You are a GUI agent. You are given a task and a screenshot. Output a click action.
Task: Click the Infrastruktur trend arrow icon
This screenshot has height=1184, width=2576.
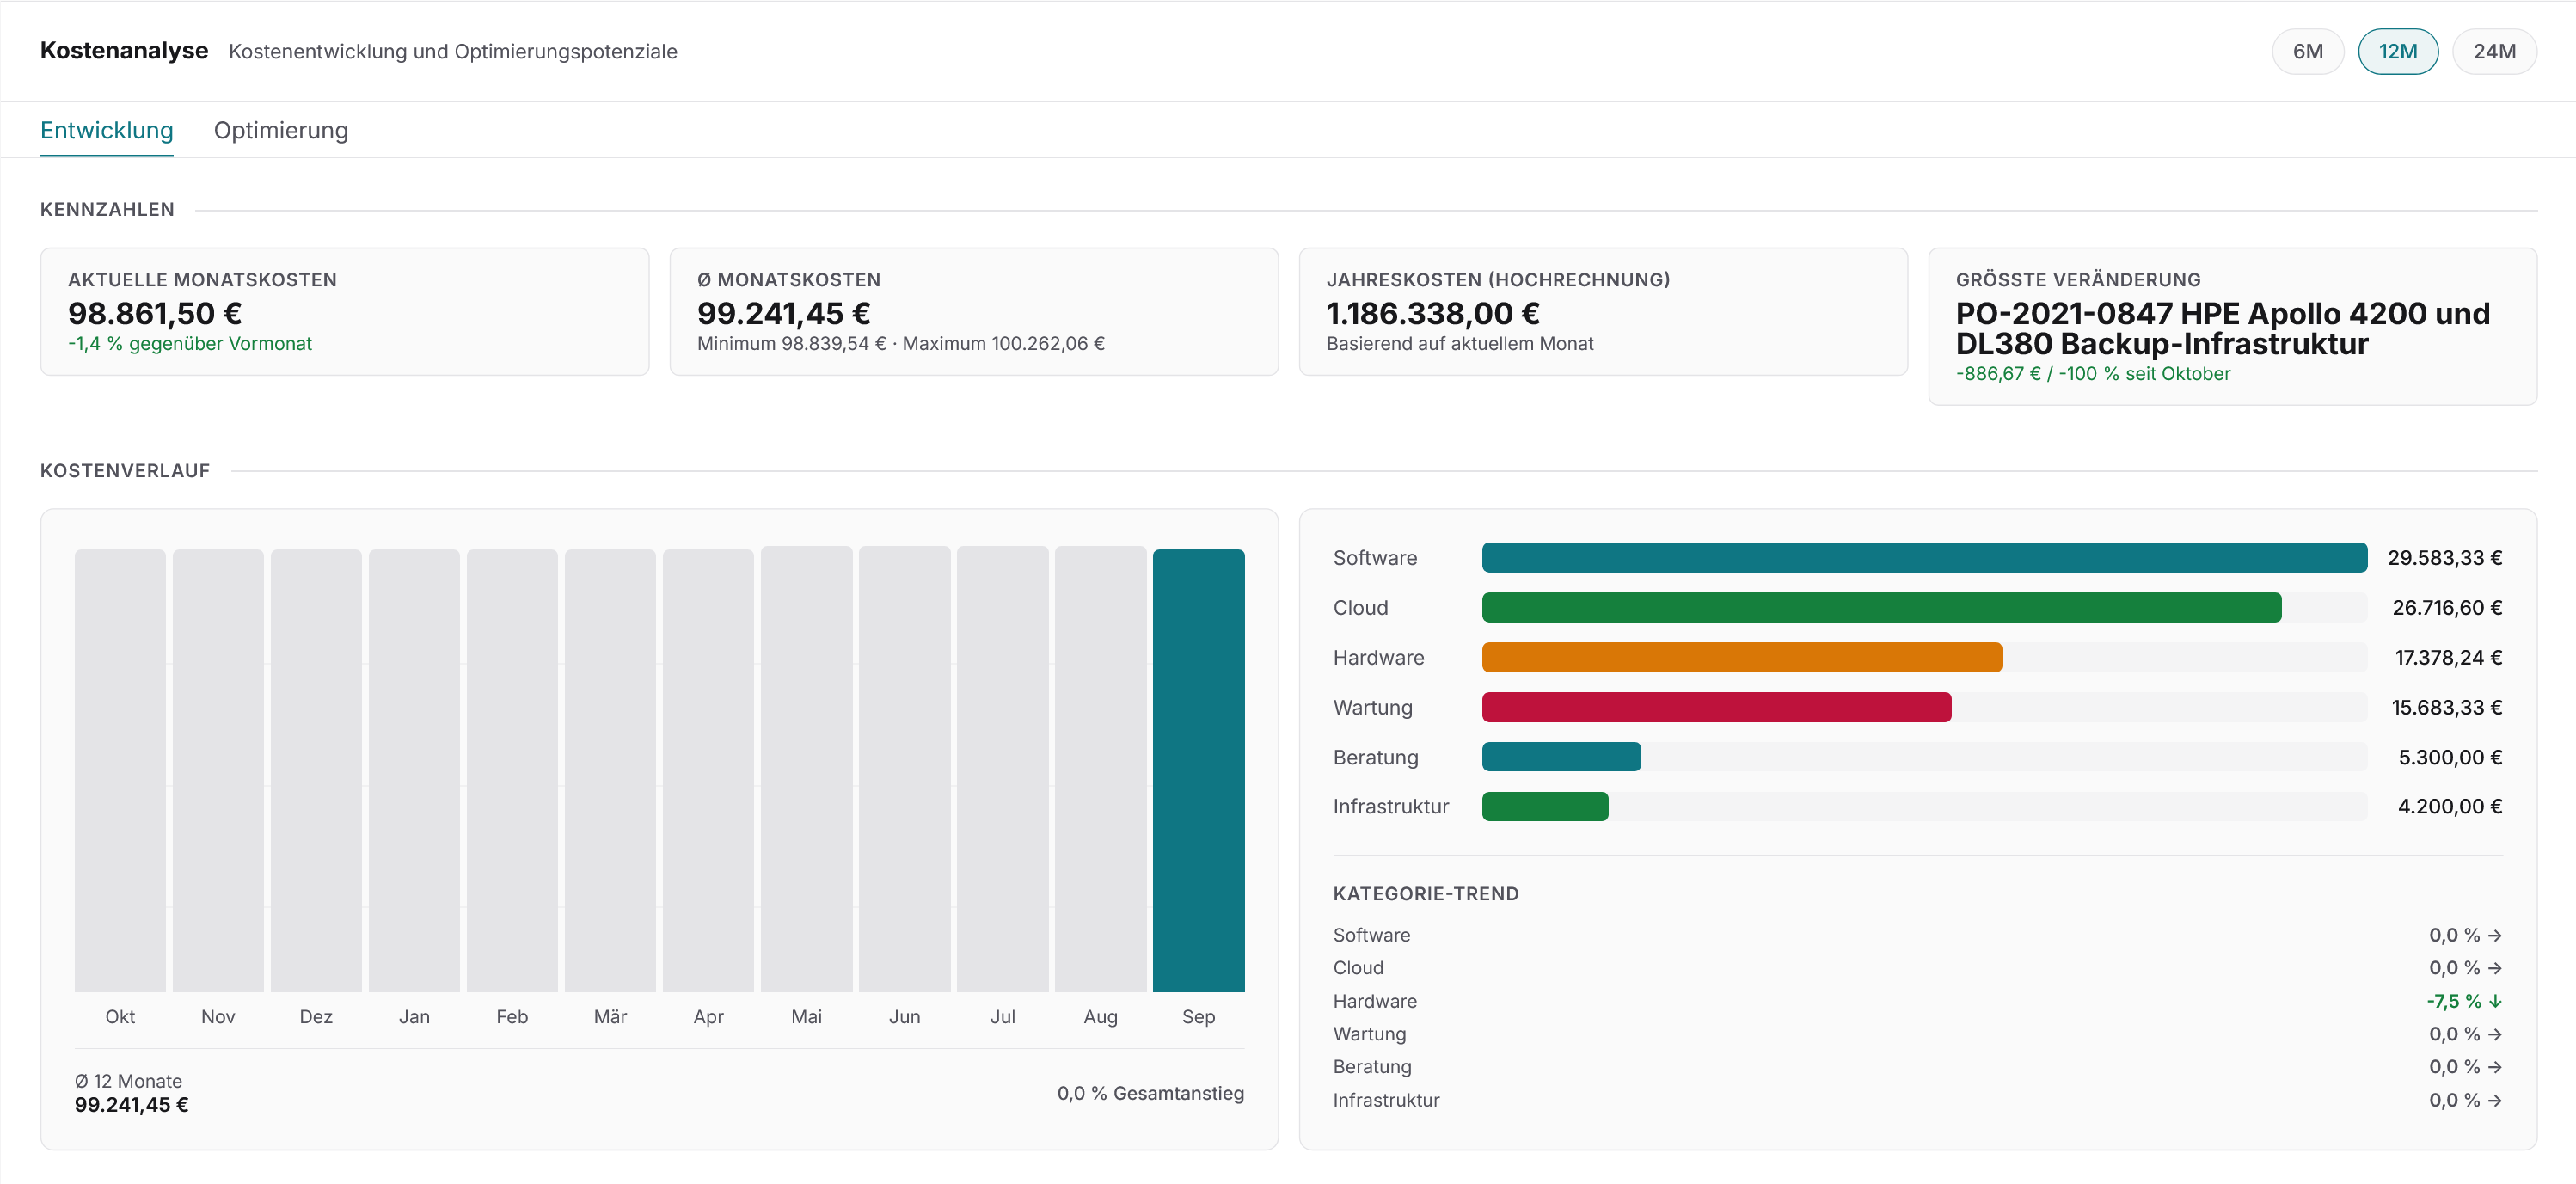[x=2495, y=1100]
